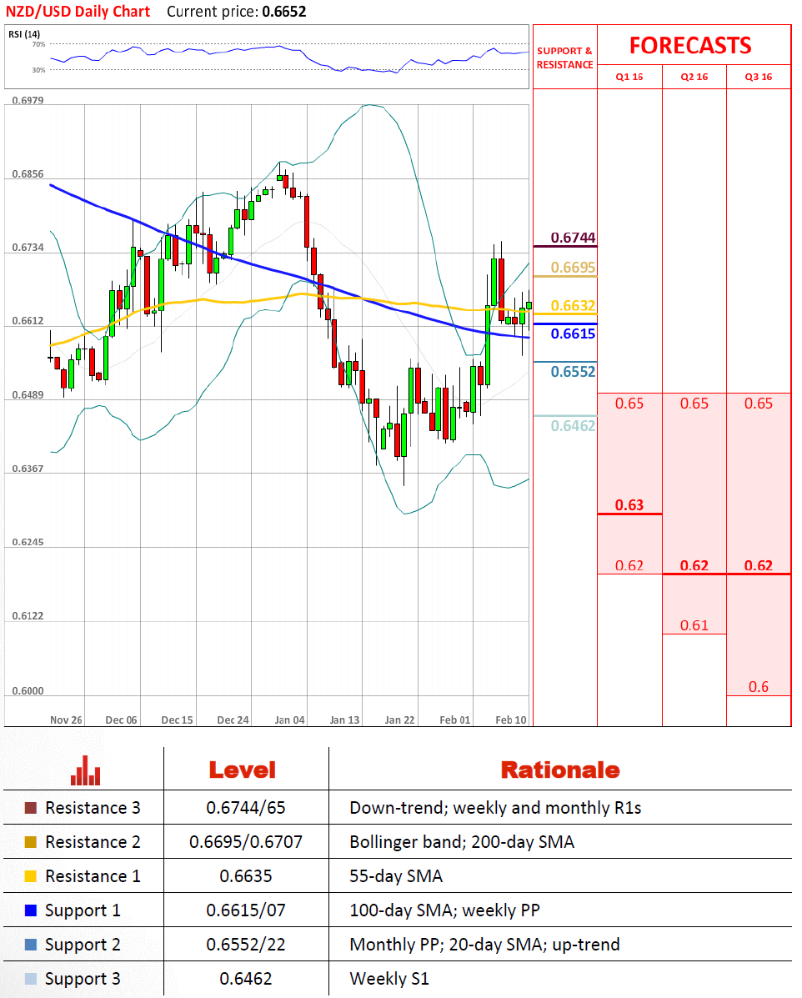Click the 0.6615 support level label
This screenshot has height=998, width=802.
point(573,334)
